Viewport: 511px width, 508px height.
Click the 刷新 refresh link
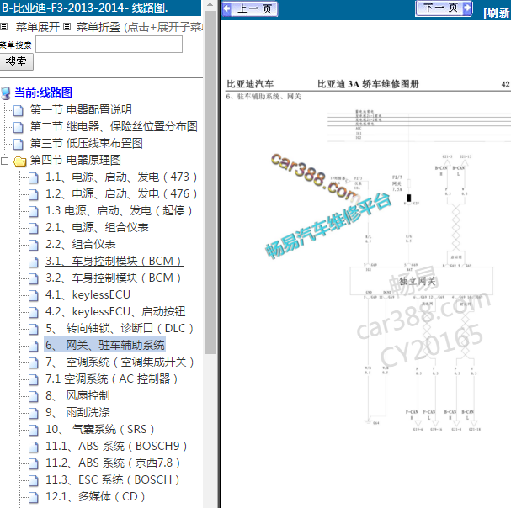pos(498,13)
